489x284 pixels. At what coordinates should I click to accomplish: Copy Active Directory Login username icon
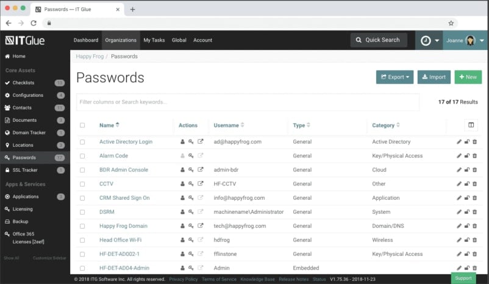tap(182, 142)
